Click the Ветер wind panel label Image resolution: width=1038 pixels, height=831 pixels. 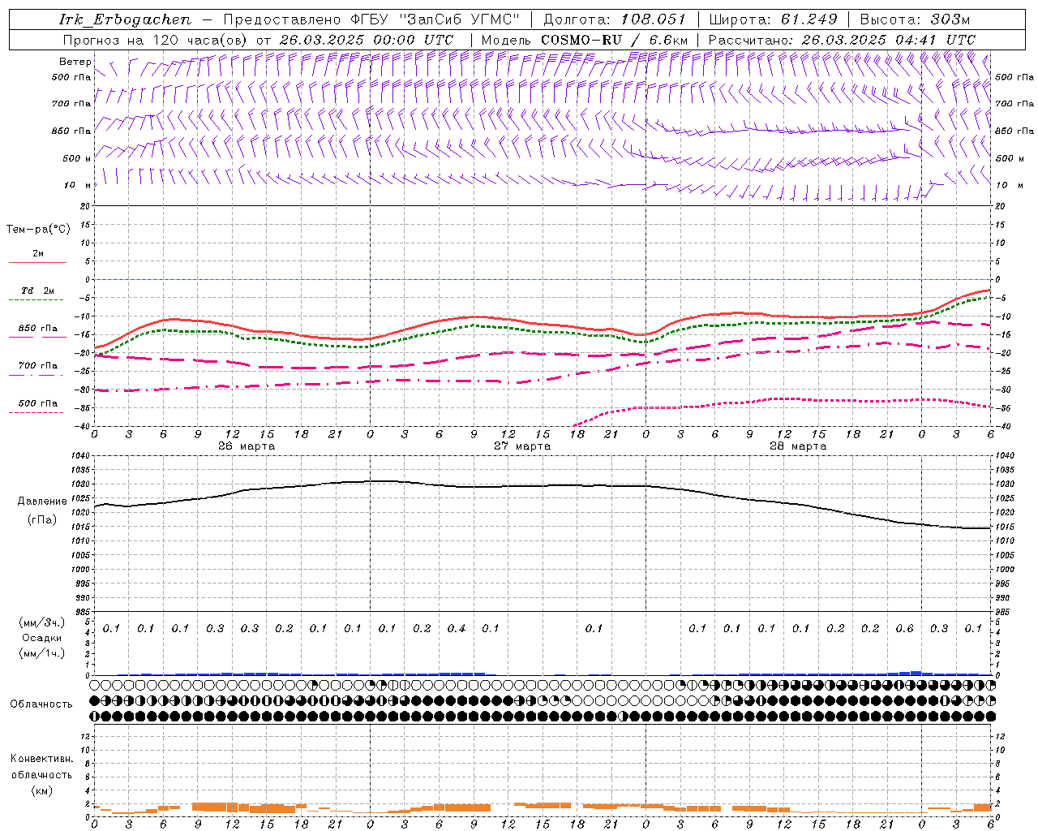pos(75,62)
